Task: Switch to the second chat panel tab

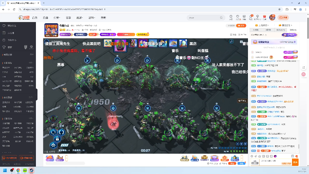Action: (268, 30)
